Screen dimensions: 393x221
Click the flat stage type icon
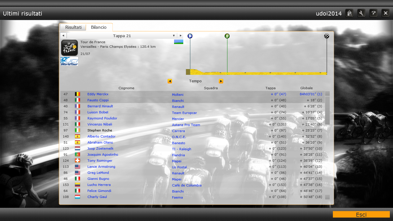(x=178, y=42)
